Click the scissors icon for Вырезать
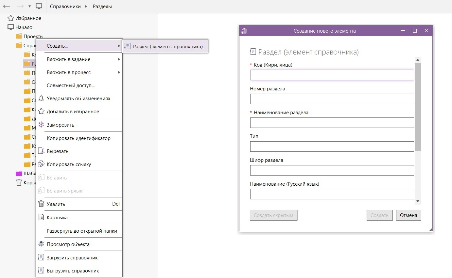 point(41,151)
